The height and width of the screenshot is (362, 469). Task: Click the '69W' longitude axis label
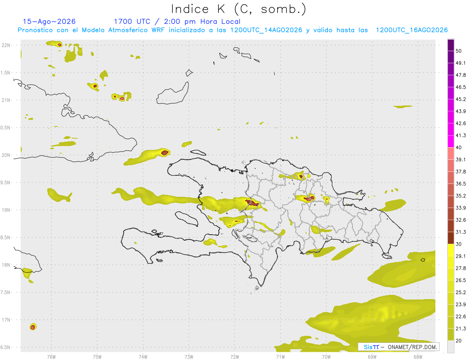372,357
